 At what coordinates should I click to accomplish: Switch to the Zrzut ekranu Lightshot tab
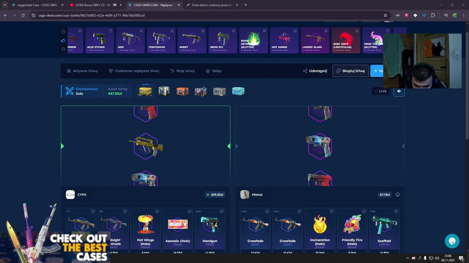212,5
